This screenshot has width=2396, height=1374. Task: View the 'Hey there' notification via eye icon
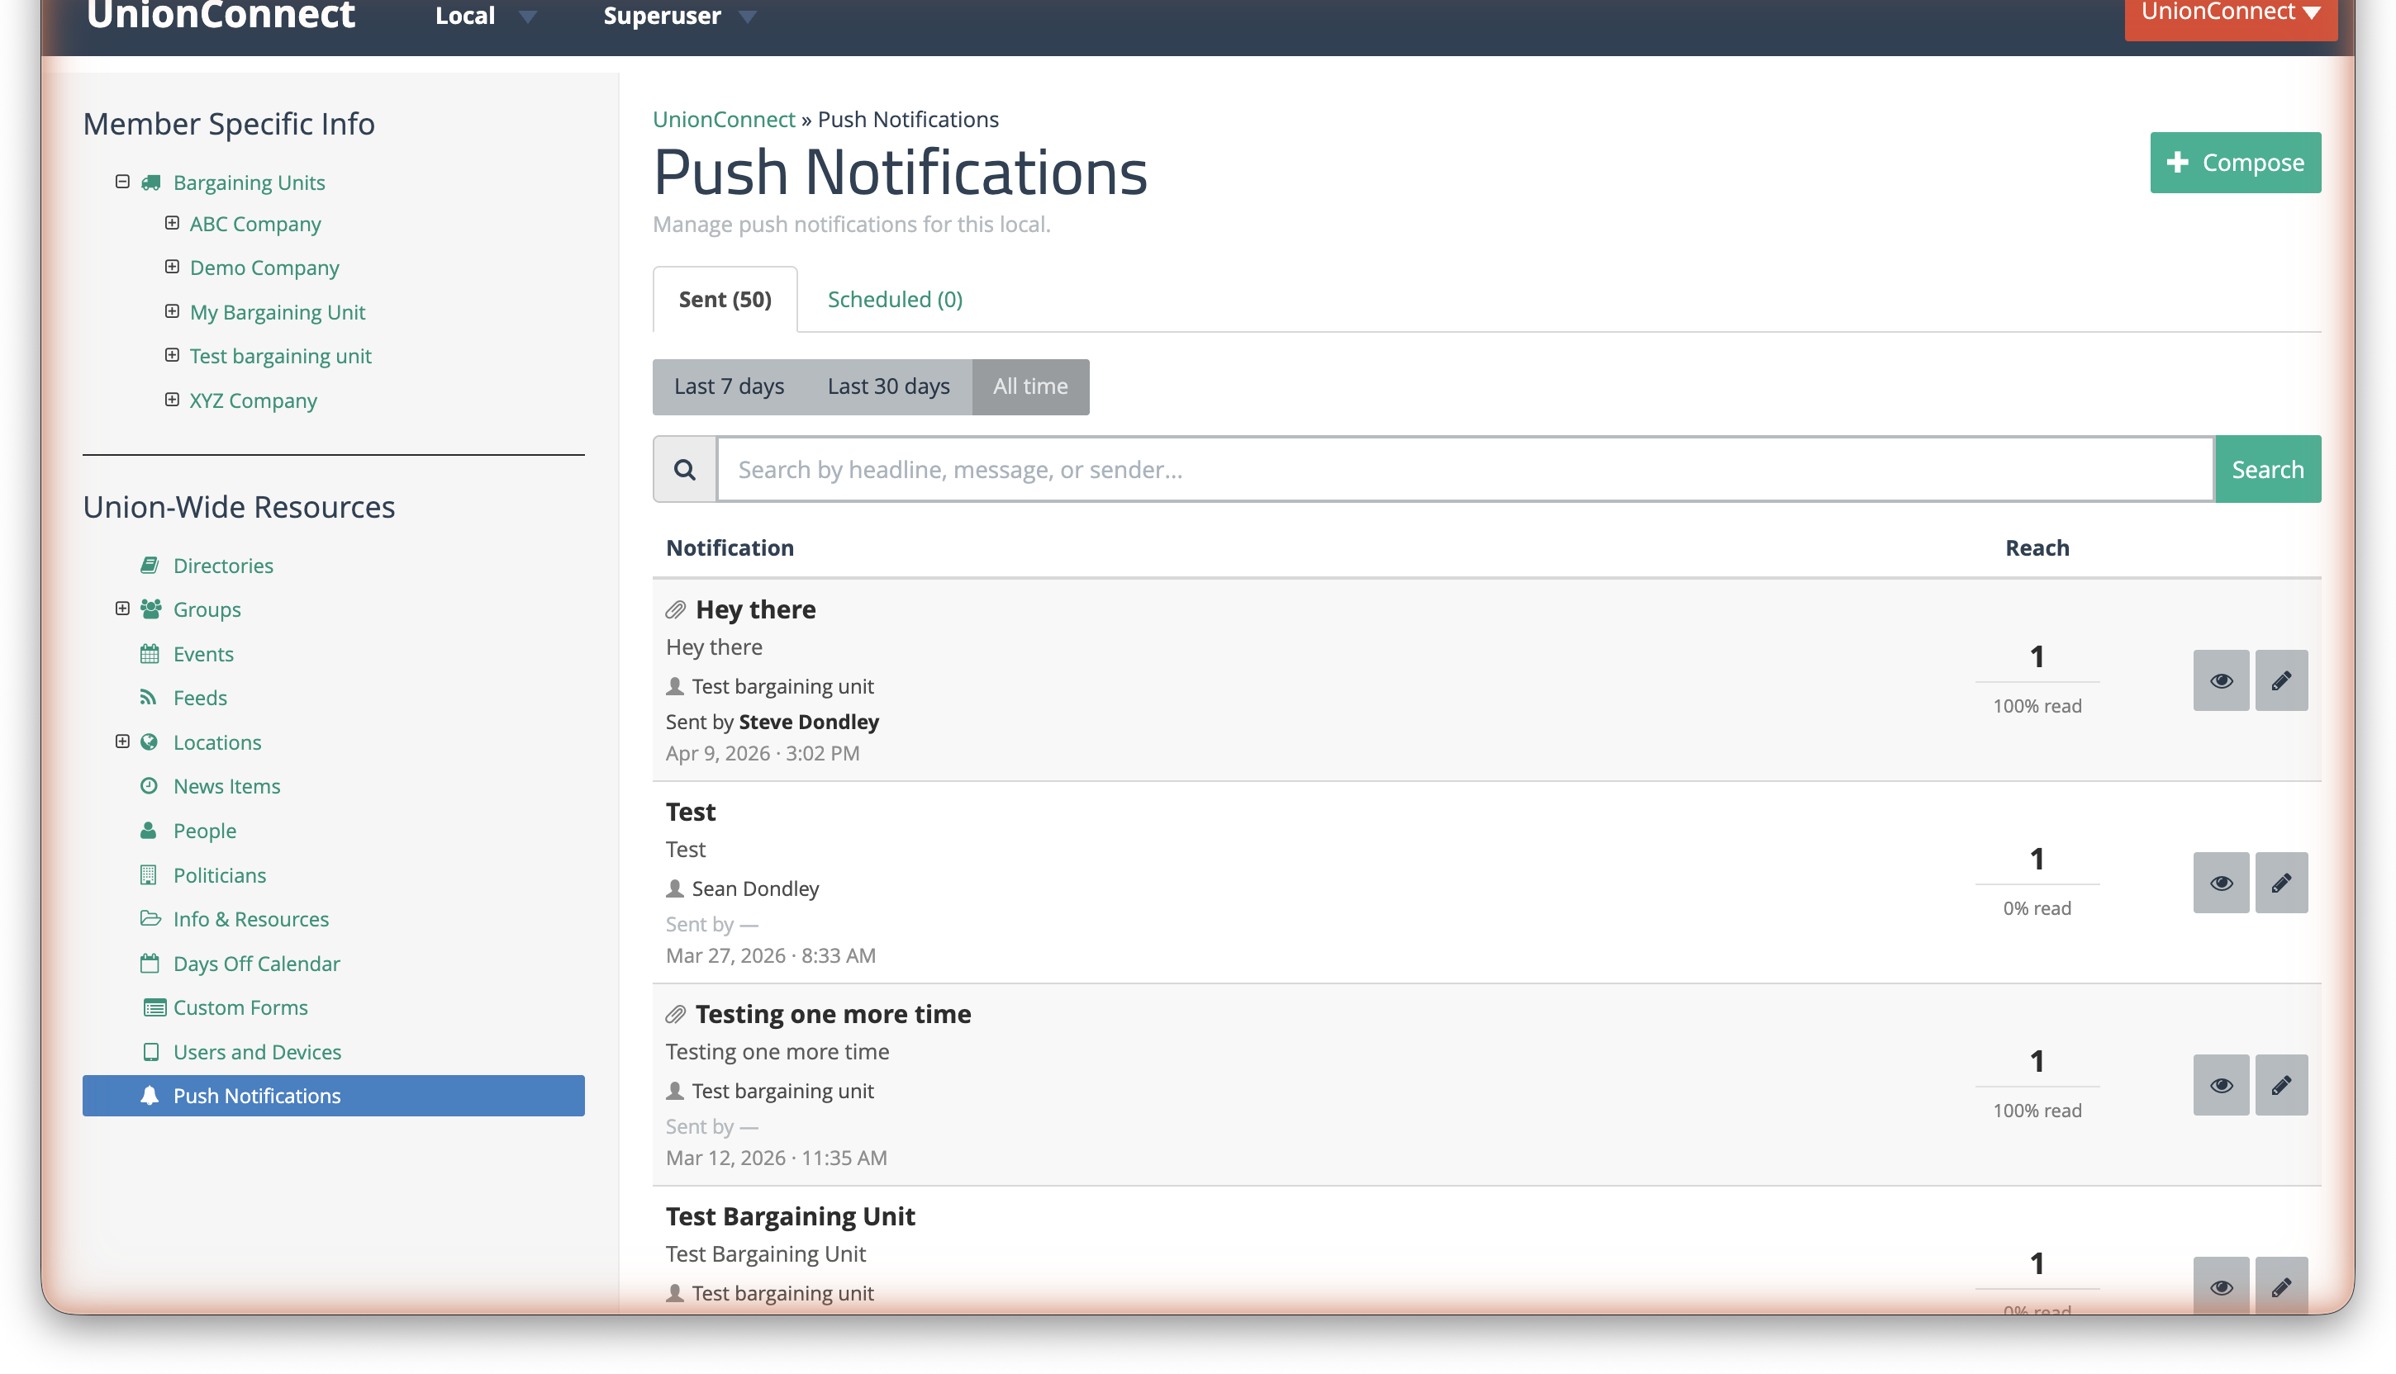pyautogui.click(x=2220, y=680)
